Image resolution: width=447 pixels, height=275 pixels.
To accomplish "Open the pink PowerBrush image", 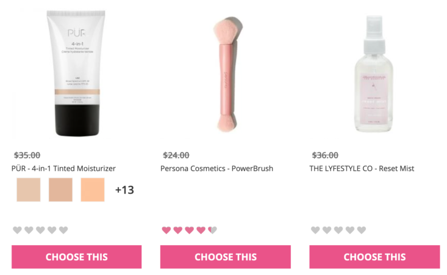I will click(227, 74).
